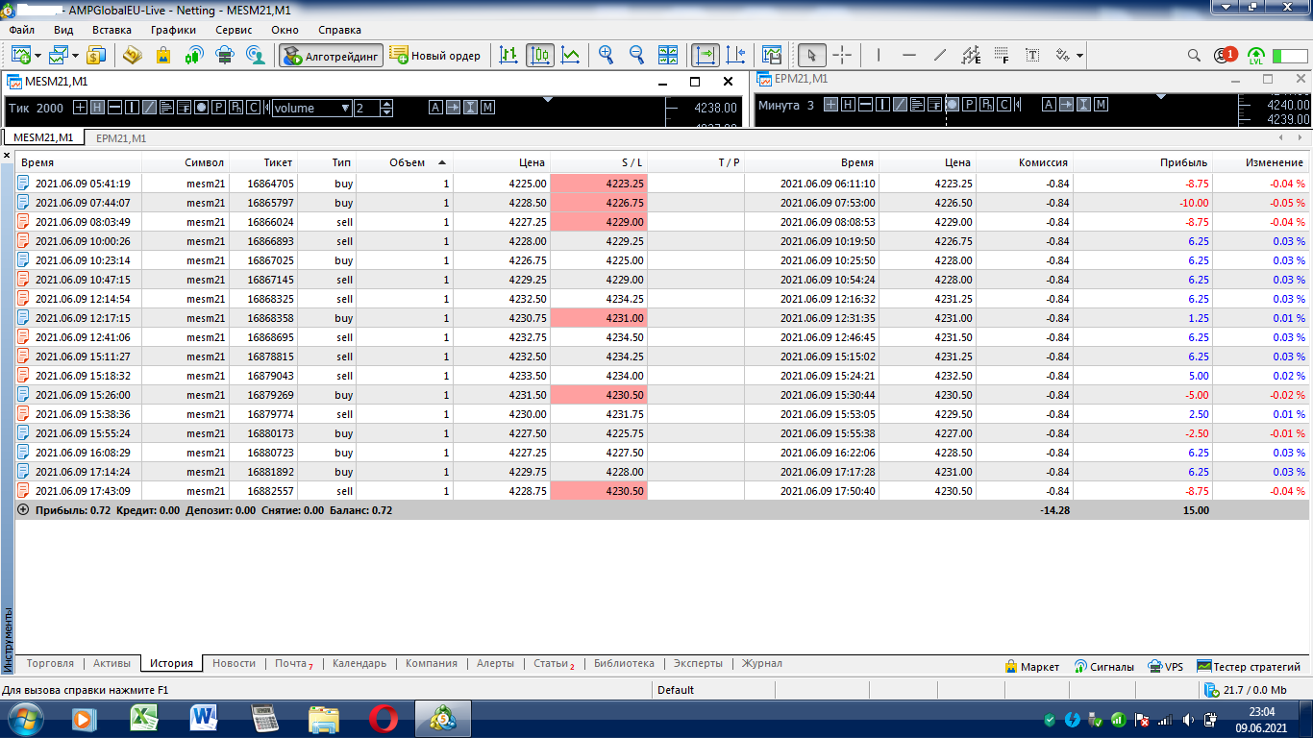This screenshot has height=738, width=1313.
Task: Open the trading Signals icon in toolbar
Action: click(x=194, y=55)
